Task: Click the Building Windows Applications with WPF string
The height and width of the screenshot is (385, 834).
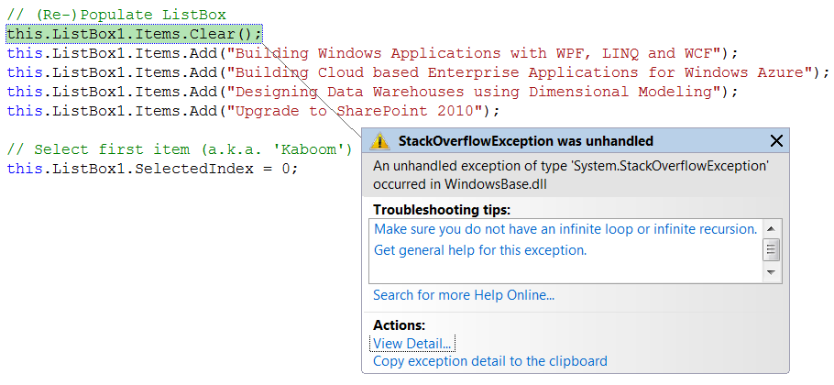Action: click(473, 54)
